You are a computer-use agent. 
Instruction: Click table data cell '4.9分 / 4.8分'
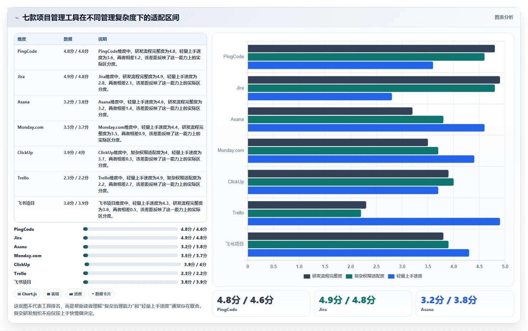[x=76, y=77]
